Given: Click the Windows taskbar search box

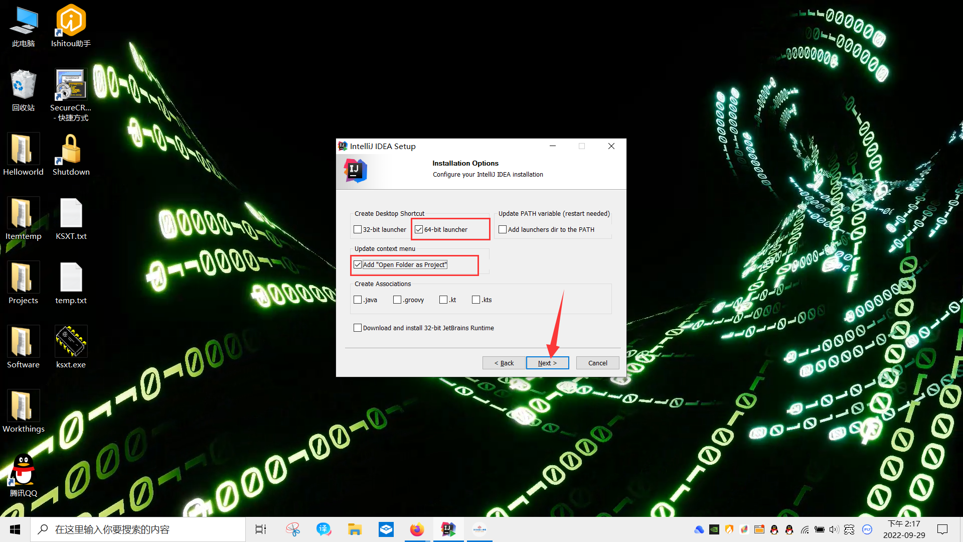Looking at the screenshot, I should point(138,529).
